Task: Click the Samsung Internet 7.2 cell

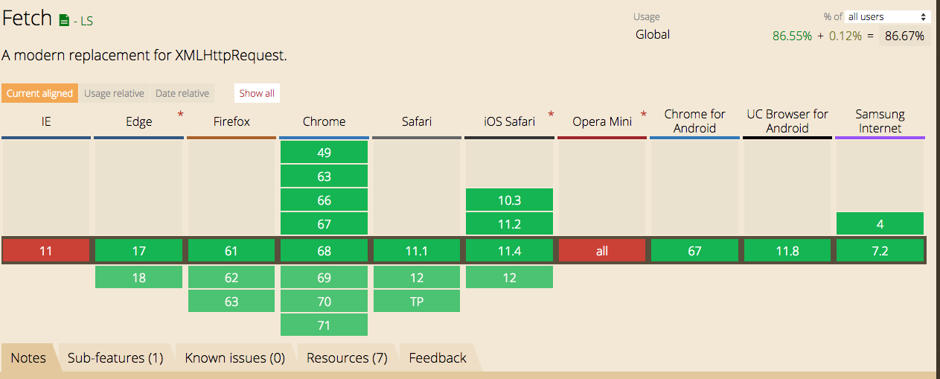Action: tap(880, 251)
